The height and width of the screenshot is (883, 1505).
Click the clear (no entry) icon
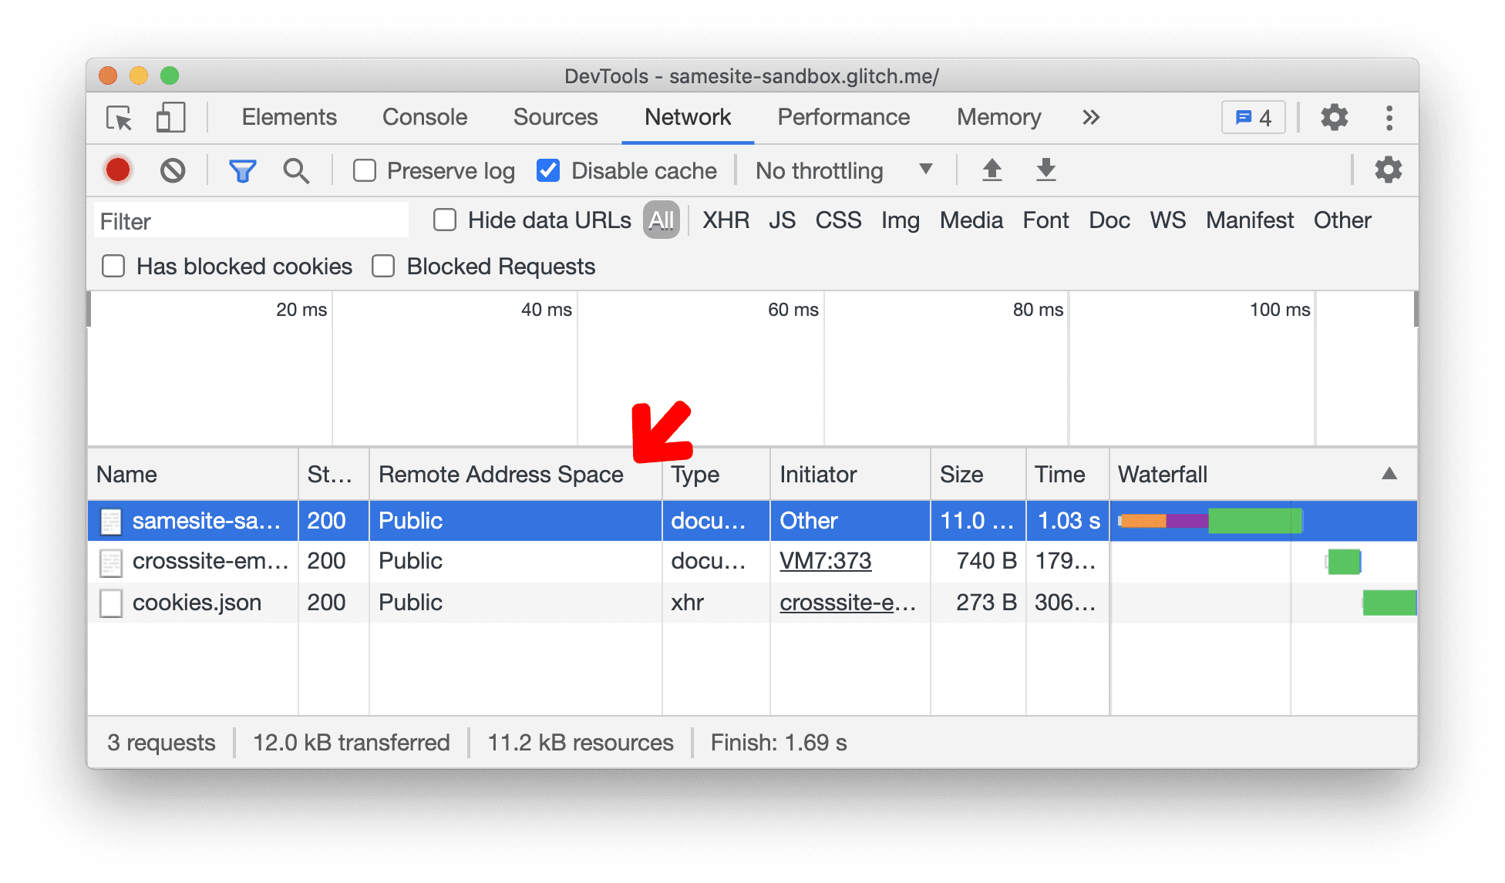click(171, 170)
